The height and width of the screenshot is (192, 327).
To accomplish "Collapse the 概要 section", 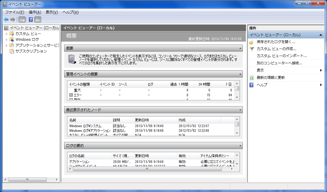I will (x=240, y=48).
